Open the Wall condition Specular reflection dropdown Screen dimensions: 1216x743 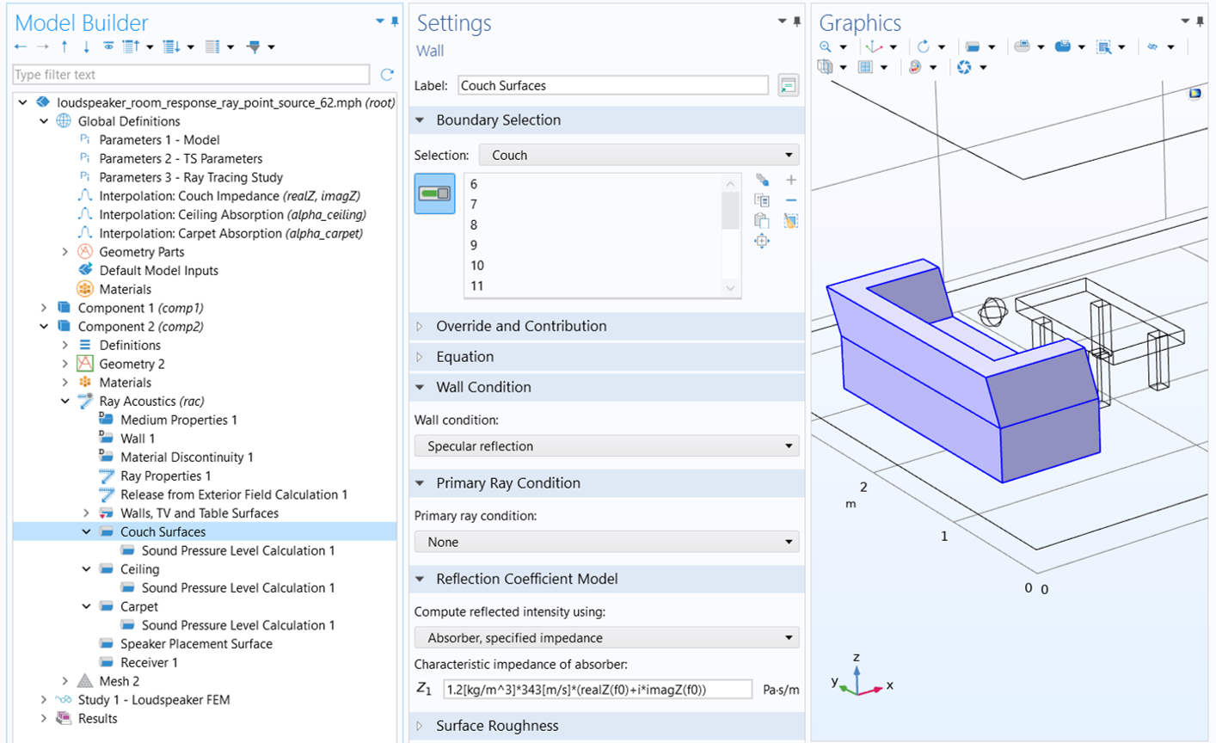coord(607,446)
